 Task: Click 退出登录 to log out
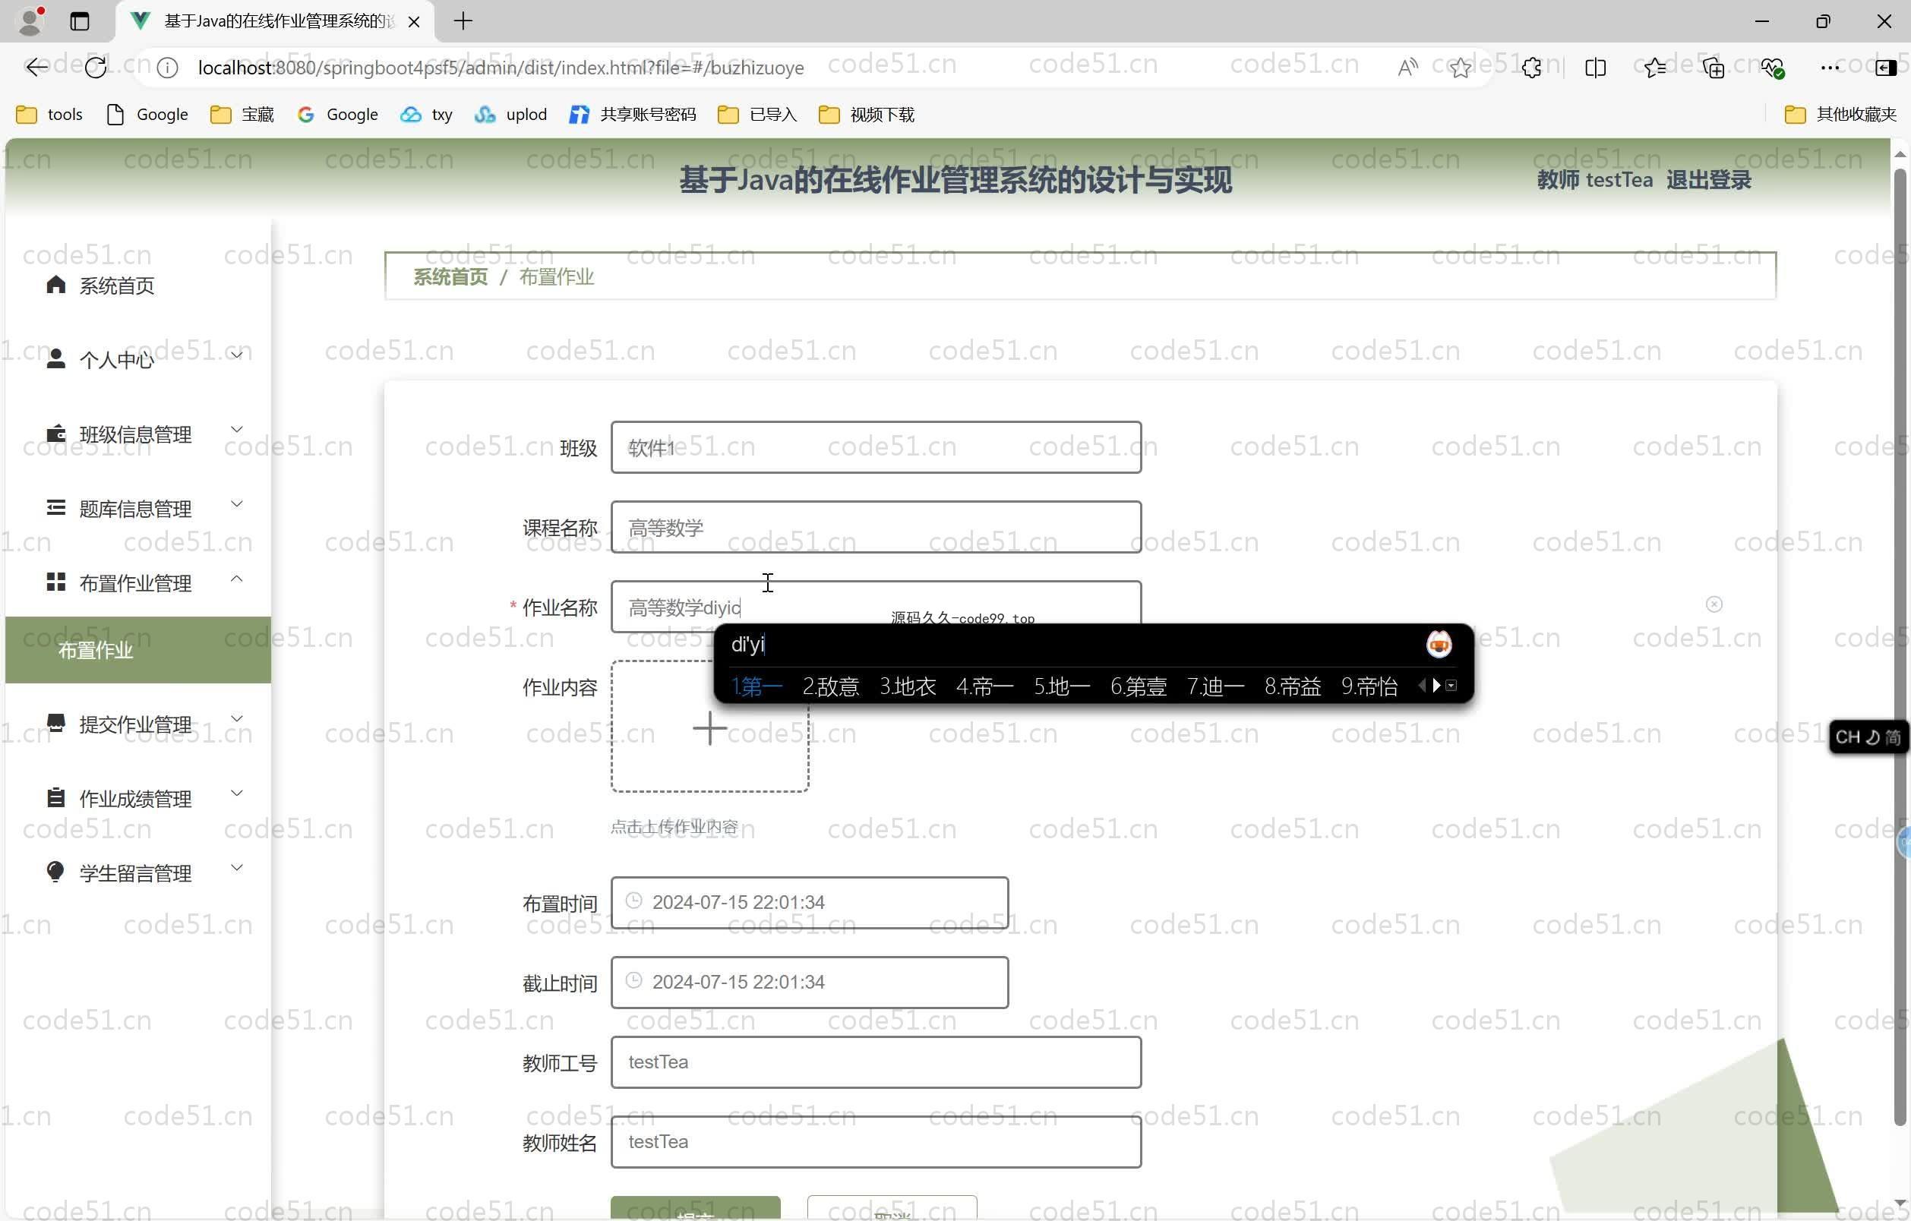1708,180
